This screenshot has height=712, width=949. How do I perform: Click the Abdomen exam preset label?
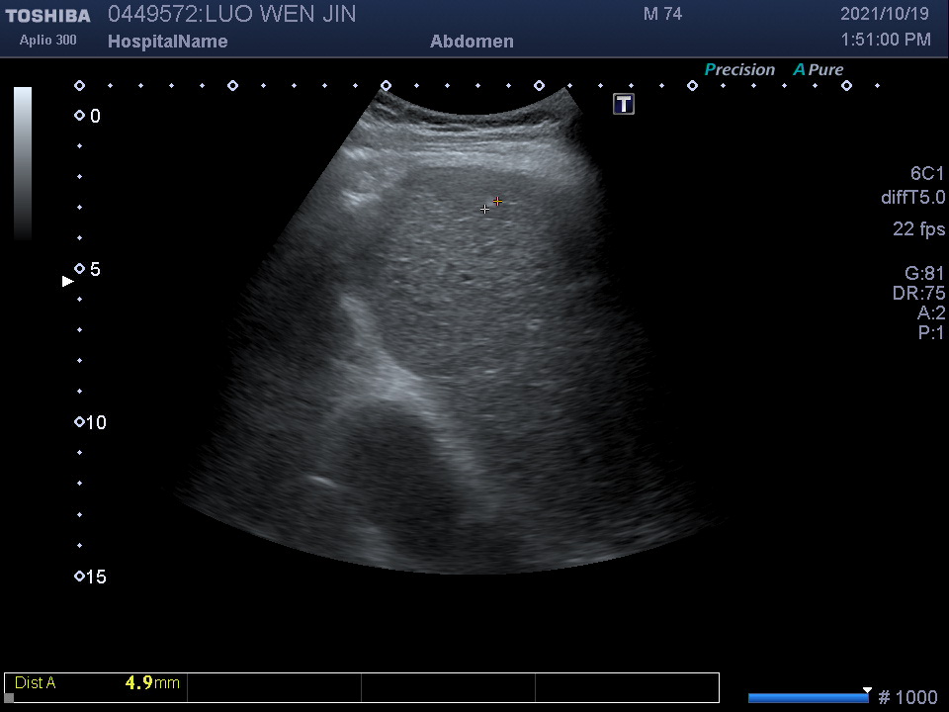(472, 42)
